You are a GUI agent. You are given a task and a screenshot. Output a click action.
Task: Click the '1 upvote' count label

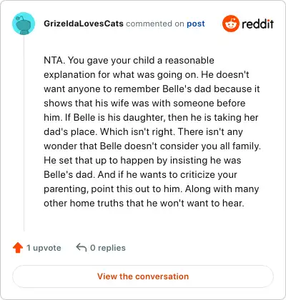tap(44, 248)
